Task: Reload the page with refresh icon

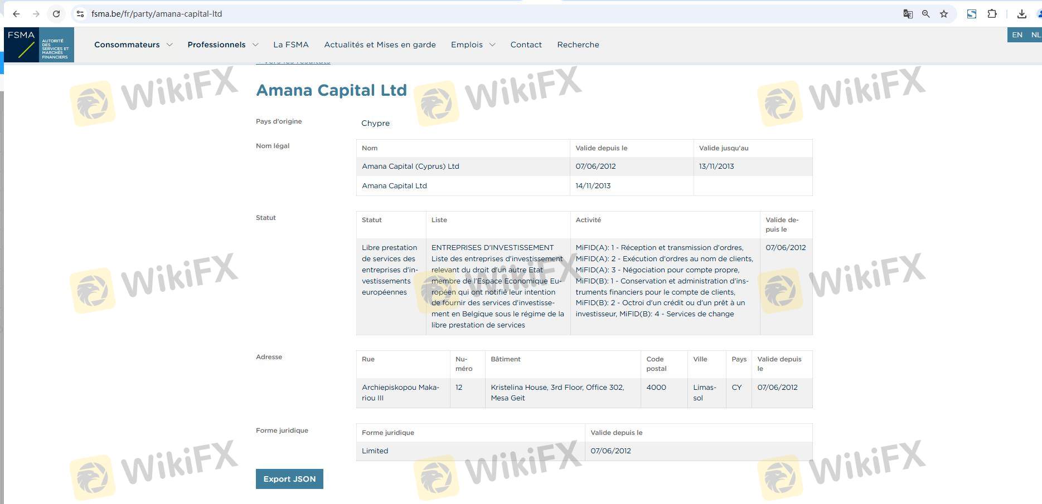Action: (x=56, y=14)
